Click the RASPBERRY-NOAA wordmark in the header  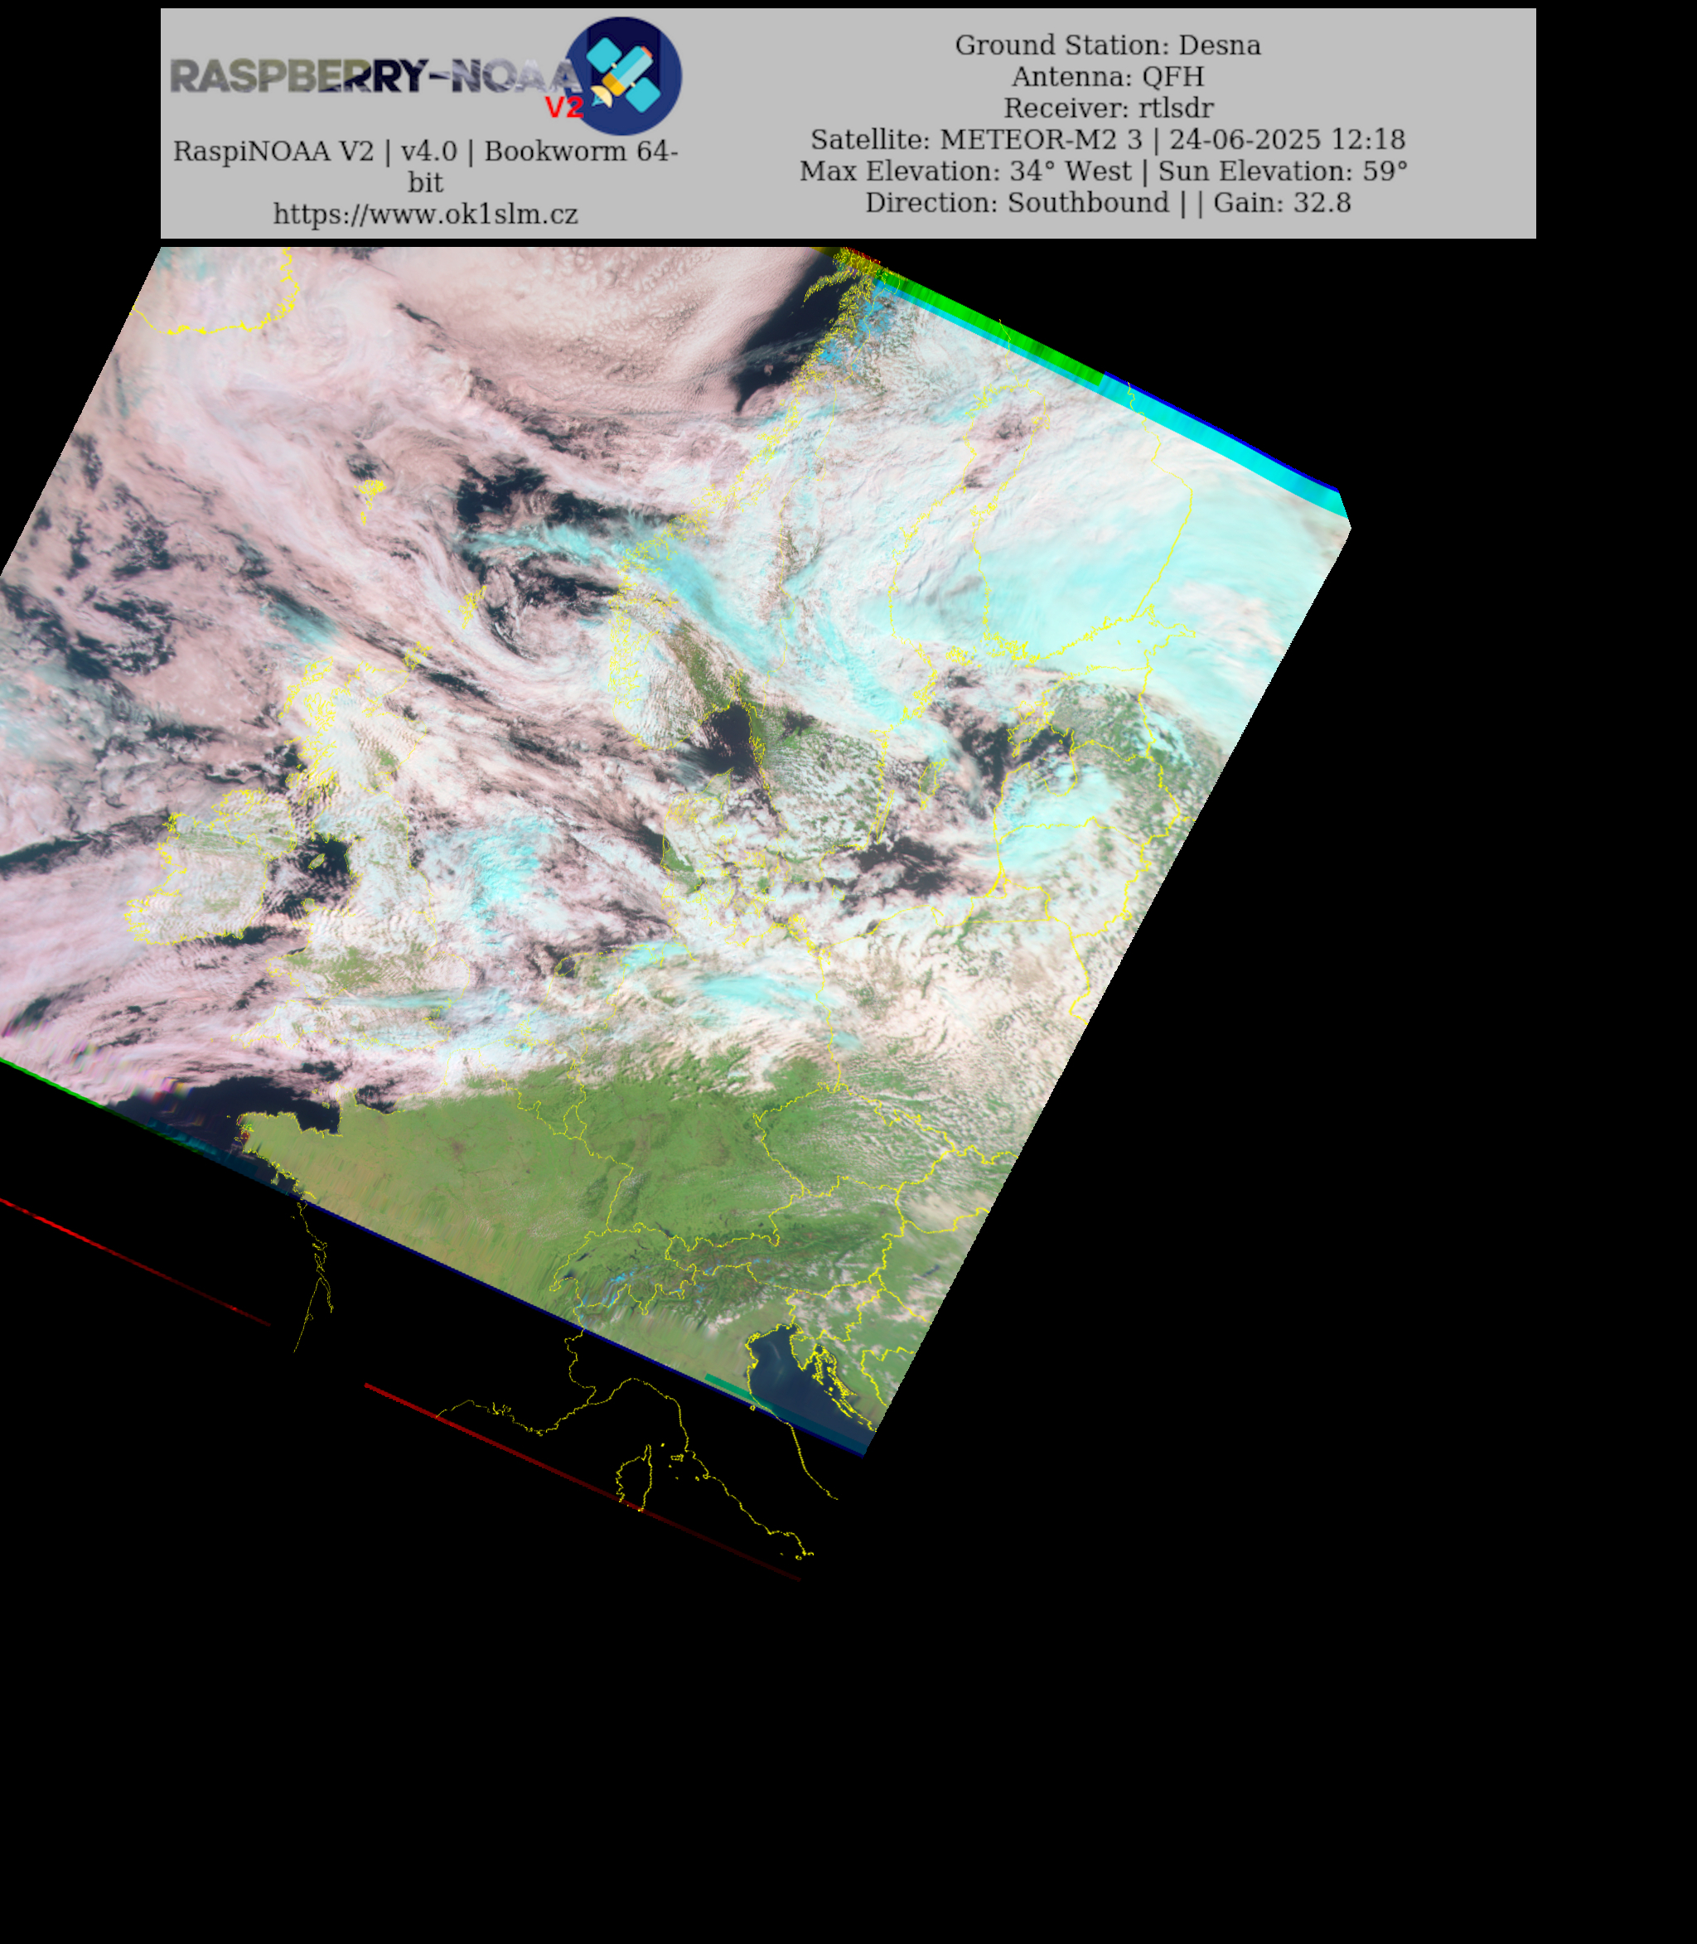tap(375, 77)
